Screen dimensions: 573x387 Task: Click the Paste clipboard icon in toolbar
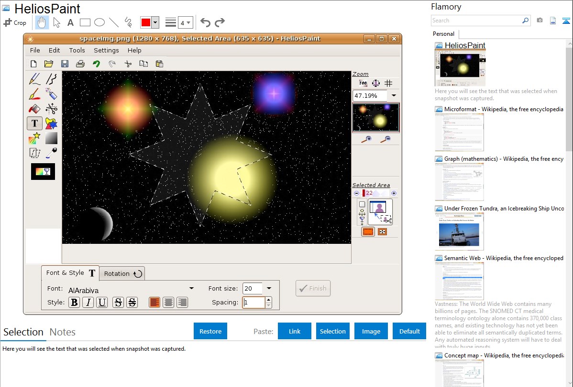[x=159, y=64]
